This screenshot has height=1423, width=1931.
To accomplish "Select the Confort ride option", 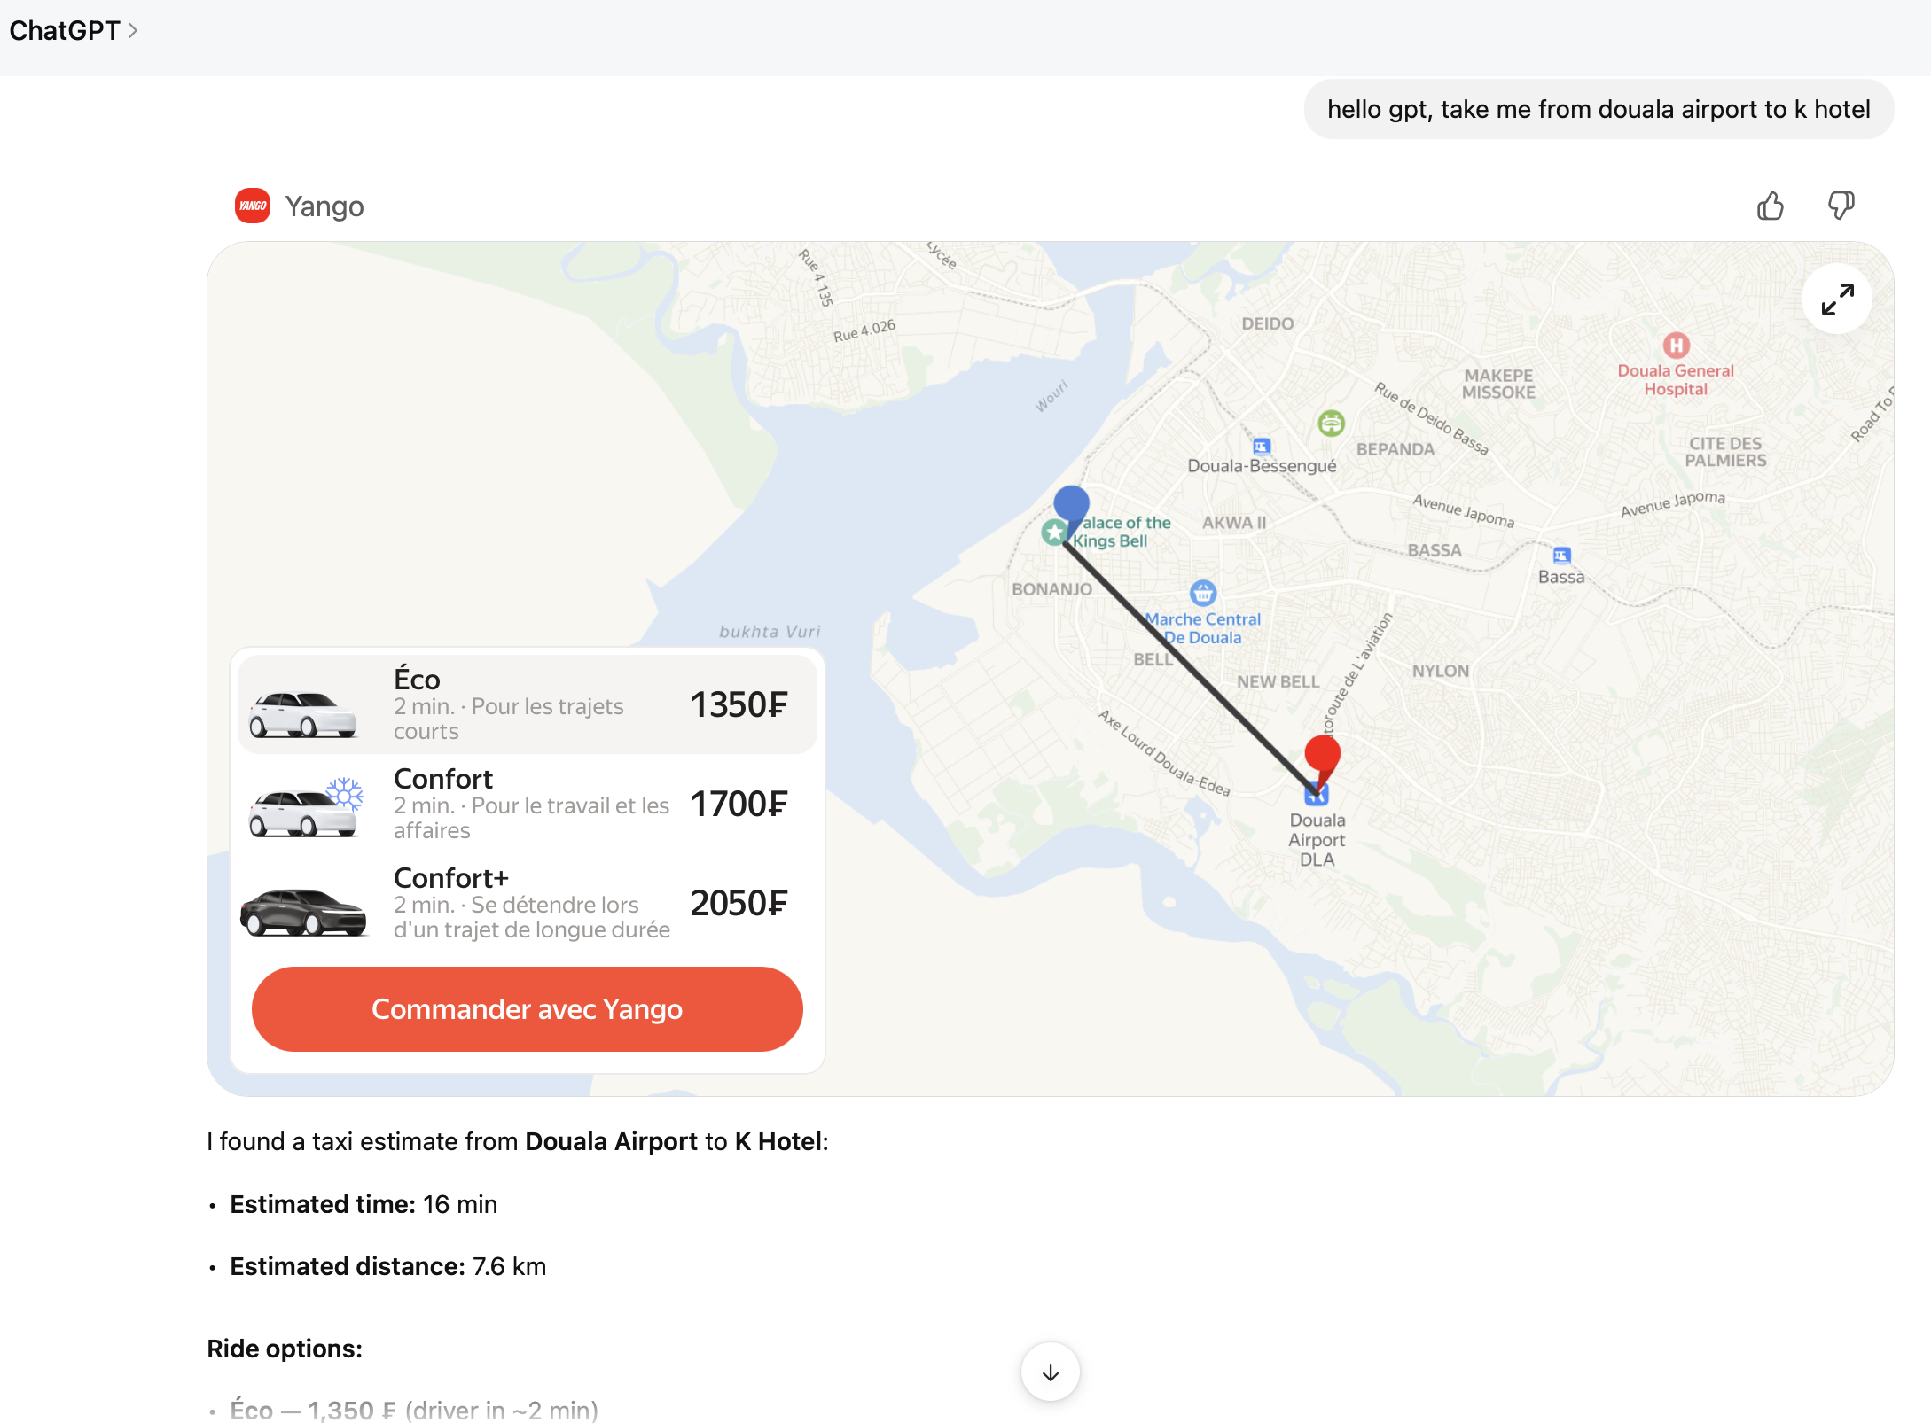I will (527, 804).
